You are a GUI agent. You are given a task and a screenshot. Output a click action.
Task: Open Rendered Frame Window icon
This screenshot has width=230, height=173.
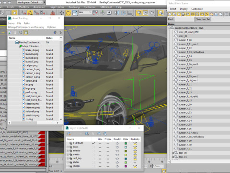pos(145,13)
